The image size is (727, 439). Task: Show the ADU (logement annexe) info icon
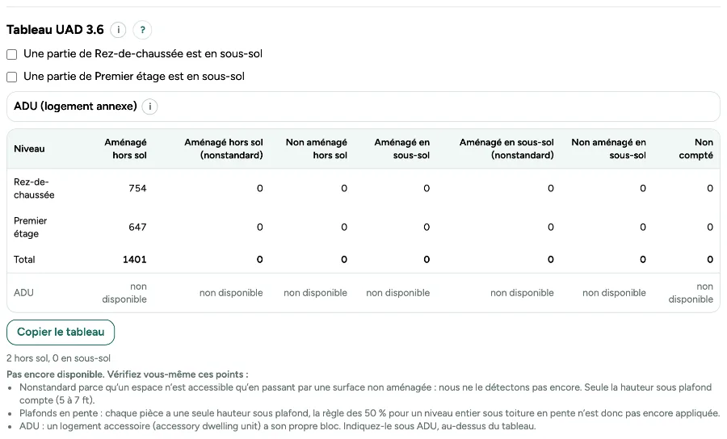[149, 107]
